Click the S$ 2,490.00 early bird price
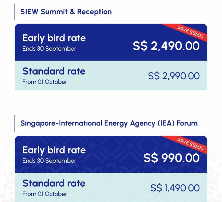This screenshot has height=202, width=222. 166,46
